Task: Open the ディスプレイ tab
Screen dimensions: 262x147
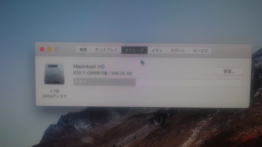Action: (106, 50)
